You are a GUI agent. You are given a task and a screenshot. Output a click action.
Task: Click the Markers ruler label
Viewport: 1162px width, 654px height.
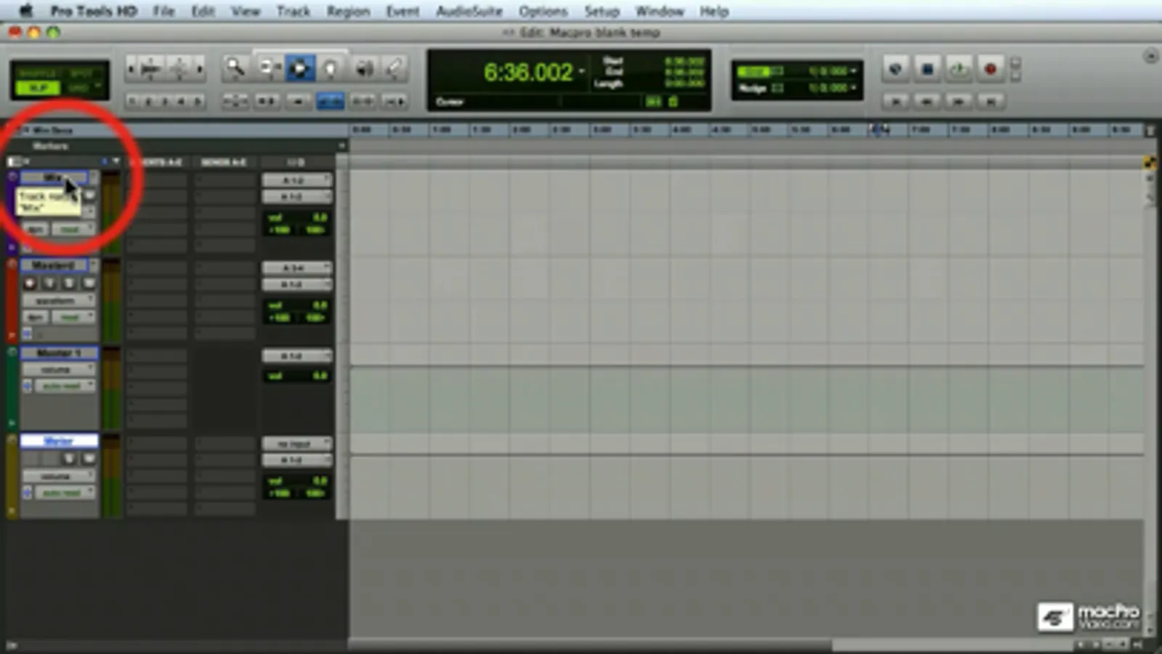click(x=50, y=146)
